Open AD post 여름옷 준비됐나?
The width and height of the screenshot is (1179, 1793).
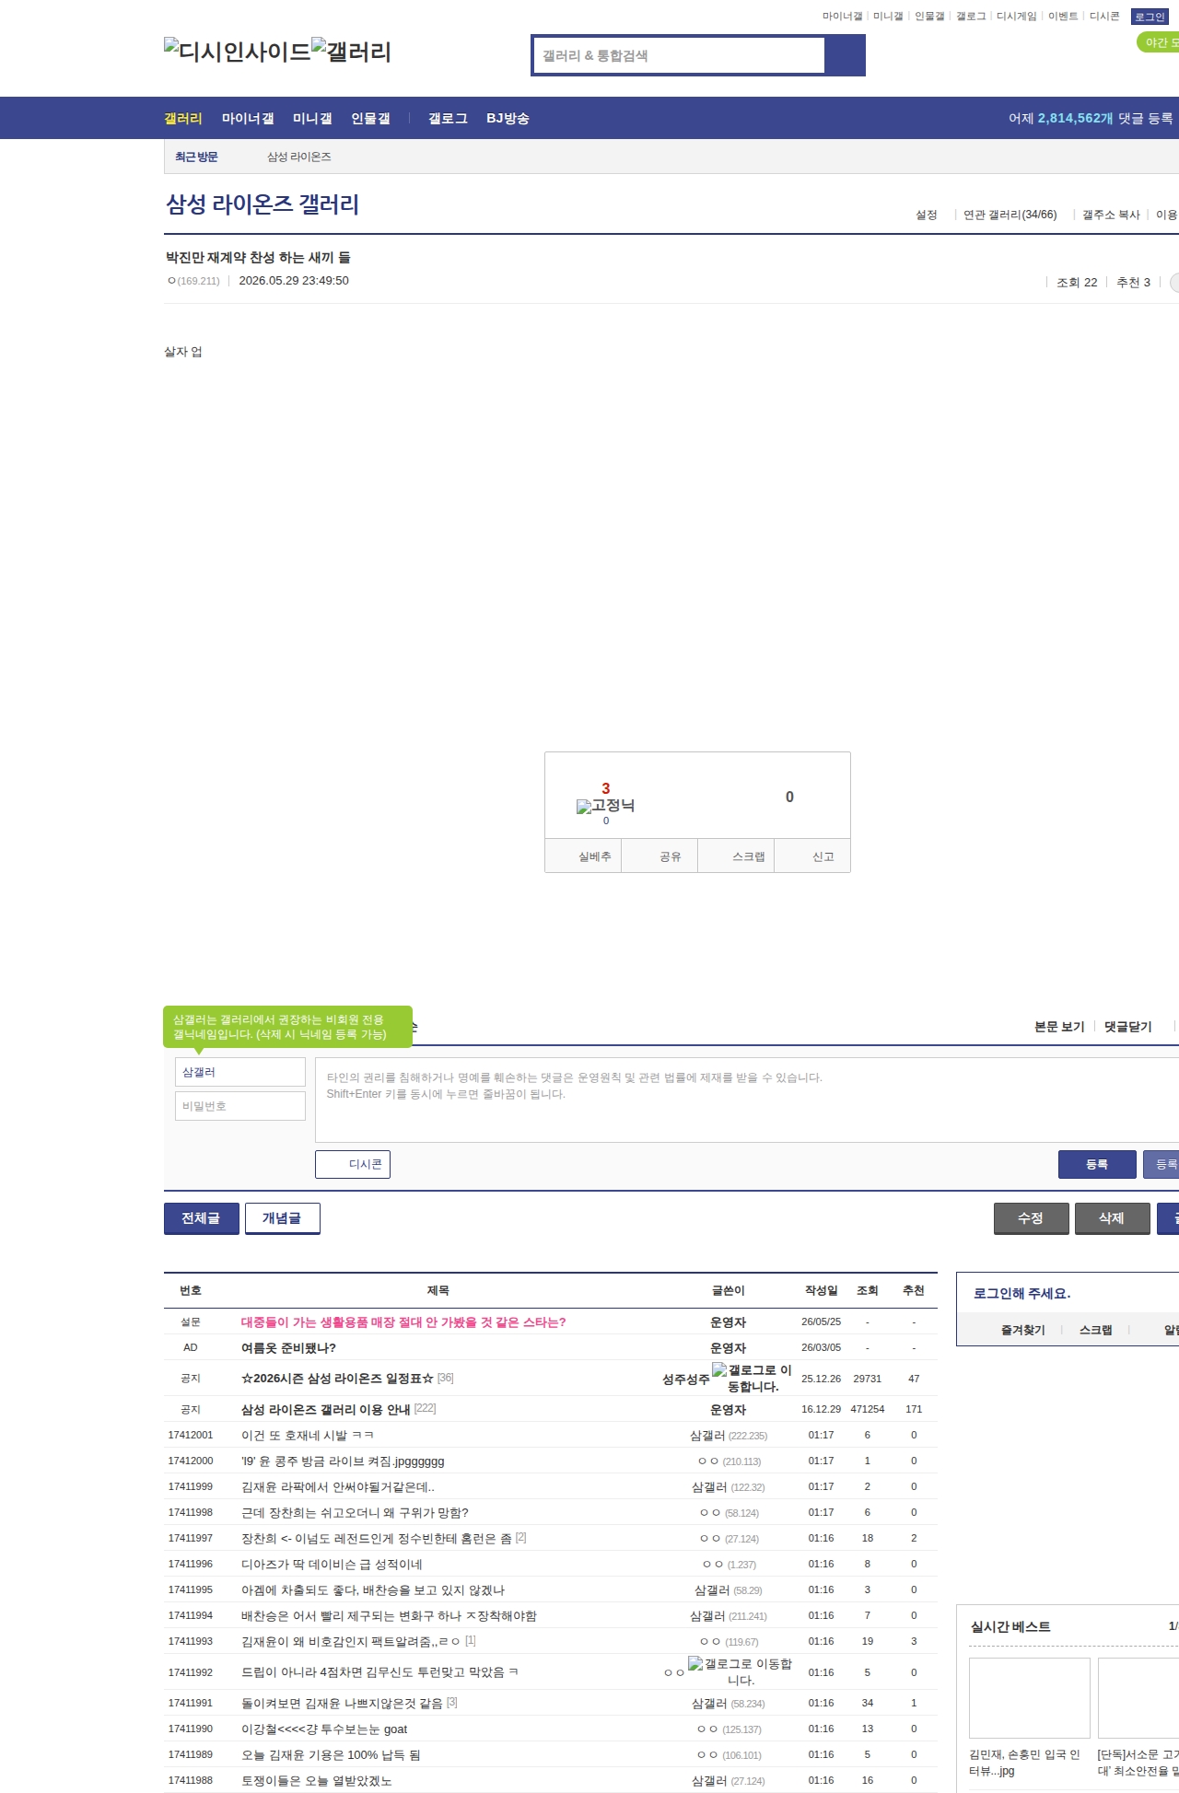click(288, 1348)
